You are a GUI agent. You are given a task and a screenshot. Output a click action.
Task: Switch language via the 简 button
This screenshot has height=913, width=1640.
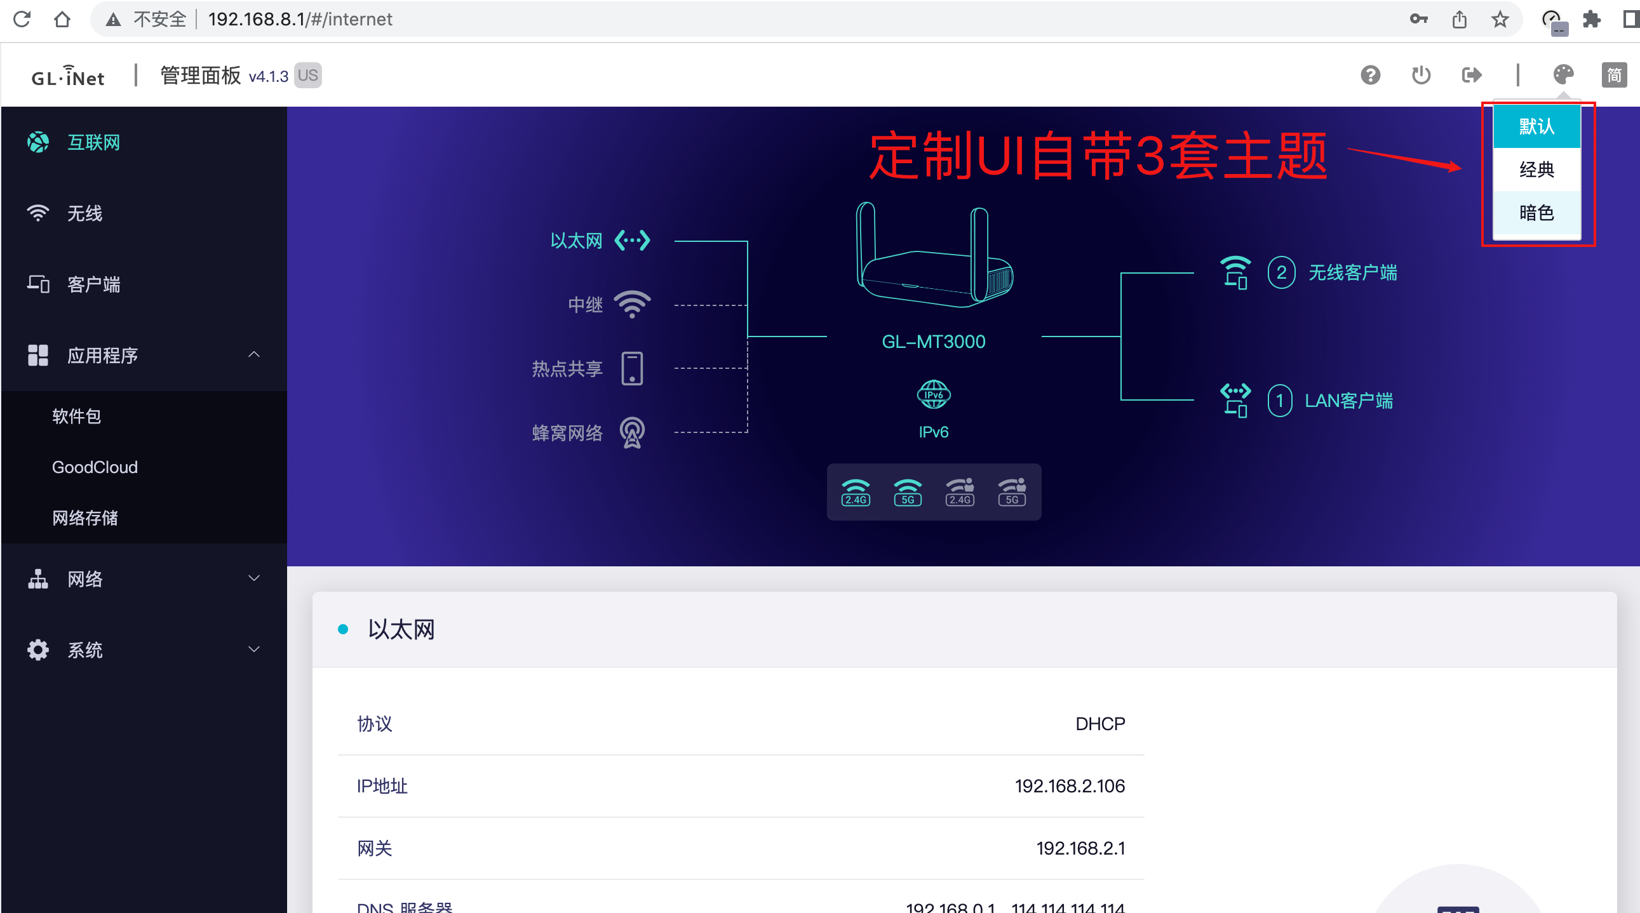pyautogui.click(x=1614, y=74)
